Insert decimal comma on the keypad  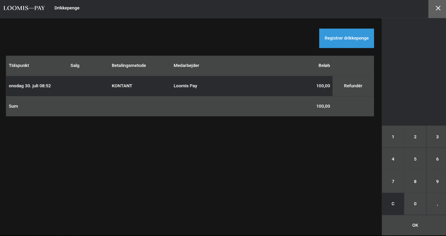click(437, 204)
